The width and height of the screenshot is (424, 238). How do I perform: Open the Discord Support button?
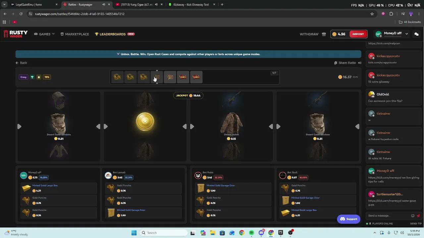click(348, 219)
